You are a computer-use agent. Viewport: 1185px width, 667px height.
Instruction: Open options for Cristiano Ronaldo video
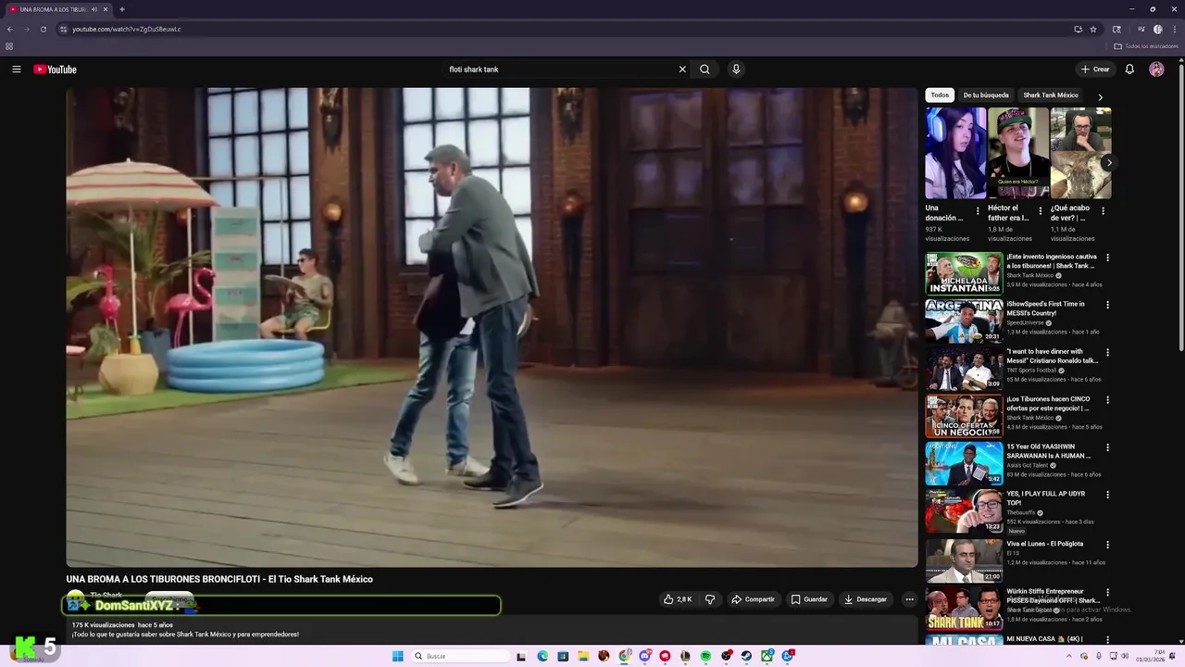tap(1107, 353)
